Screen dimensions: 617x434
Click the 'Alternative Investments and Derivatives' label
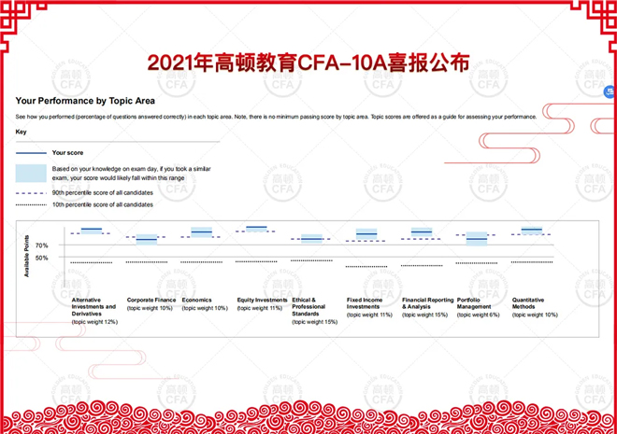click(x=93, y=307)
